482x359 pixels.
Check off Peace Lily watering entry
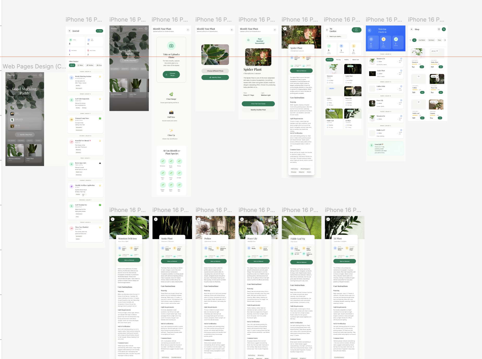[x=401, y=100]
